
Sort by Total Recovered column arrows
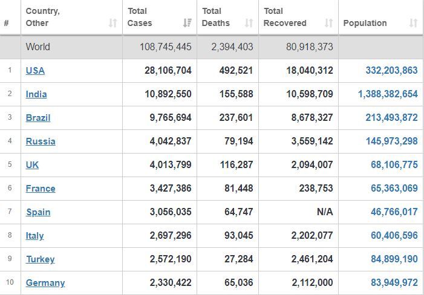click(328, 23)
